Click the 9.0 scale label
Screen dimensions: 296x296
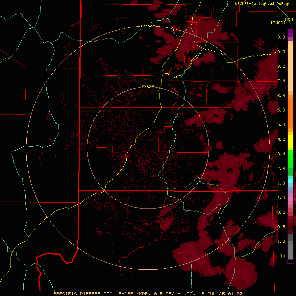pyautogui.click(x=281, y=52)
